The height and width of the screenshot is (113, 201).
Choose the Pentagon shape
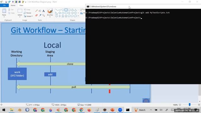coord(63,13)
